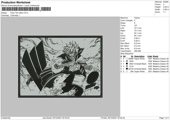Click the 'Page 1 of 1' text
Screen dimensions: 170x120
click(x=164, y=118)
